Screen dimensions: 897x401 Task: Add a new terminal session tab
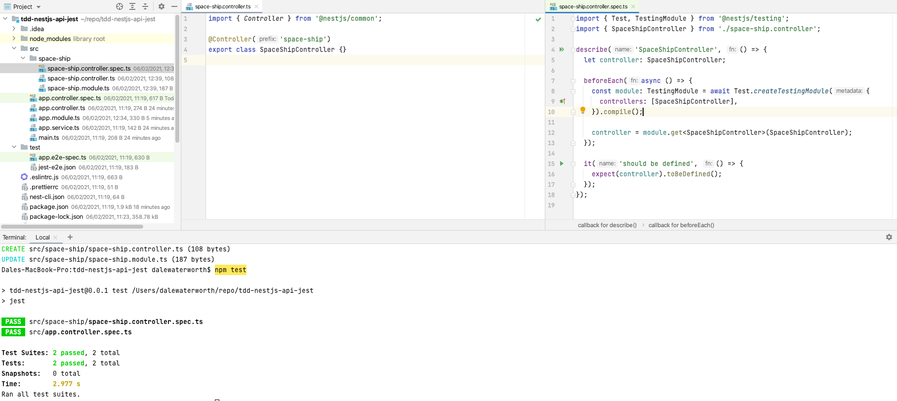point(70,237)
